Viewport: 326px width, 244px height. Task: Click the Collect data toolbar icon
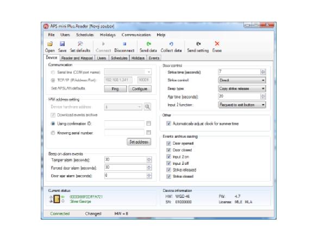[x=171, y=44]
